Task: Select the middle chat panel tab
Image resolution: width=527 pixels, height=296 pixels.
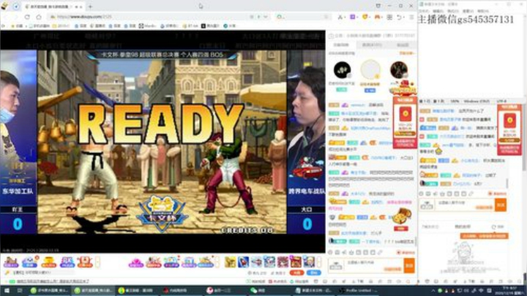Action: click(x=372, y=45)
